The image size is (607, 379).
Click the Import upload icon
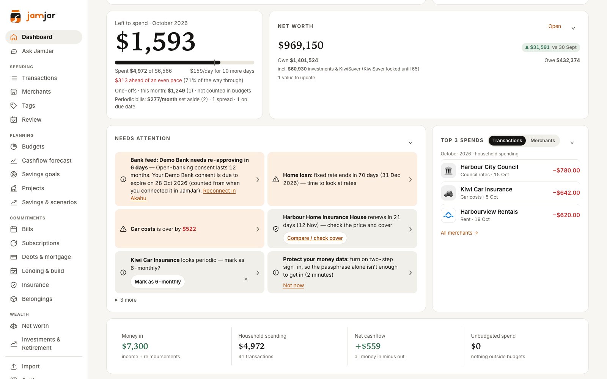[x=14, y=366]
